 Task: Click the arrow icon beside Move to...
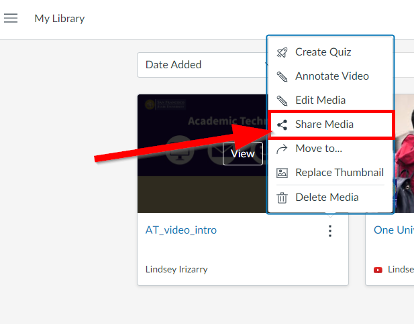point(282,149)
